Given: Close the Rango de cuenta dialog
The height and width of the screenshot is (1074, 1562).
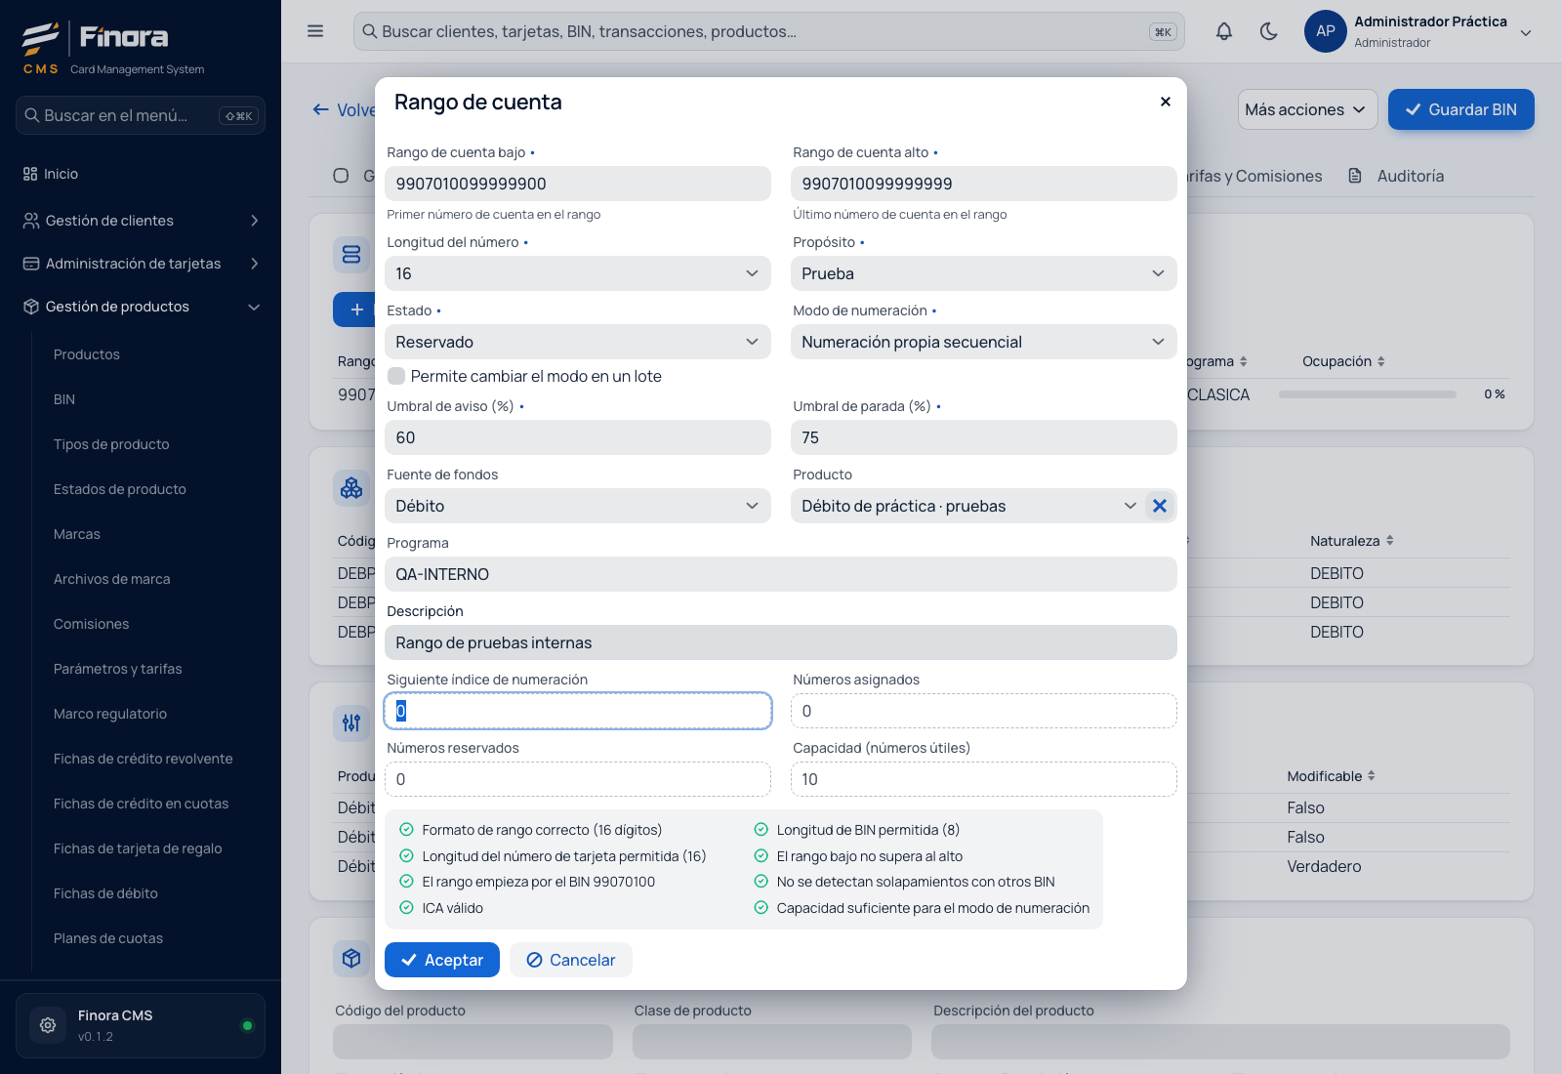Looking at the screenshot, I should click(x=1166, y=102).
